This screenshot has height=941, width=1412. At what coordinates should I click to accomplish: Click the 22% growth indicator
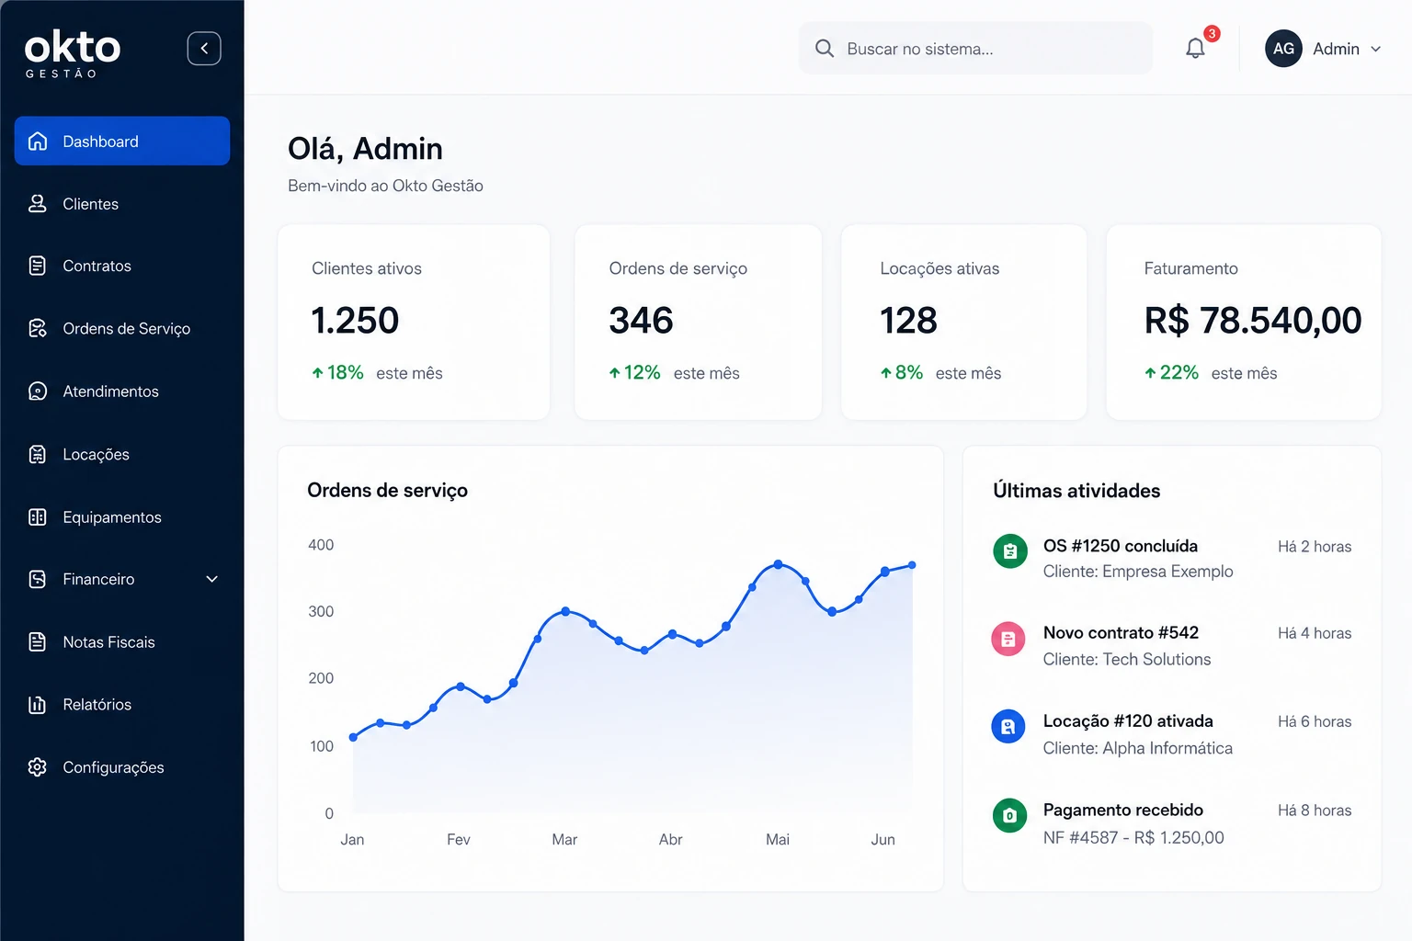coord(1171,372)
